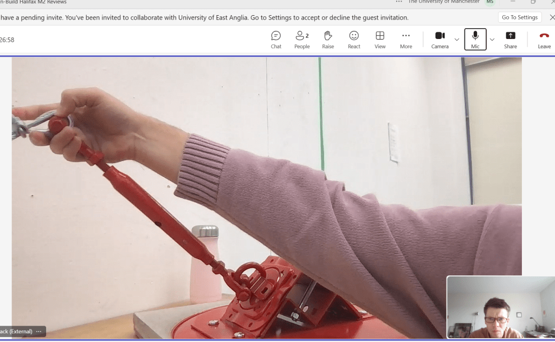This screenshot has height=342, width=555.
Task: Toggle the Camera on or off
Action: point(440,40)
